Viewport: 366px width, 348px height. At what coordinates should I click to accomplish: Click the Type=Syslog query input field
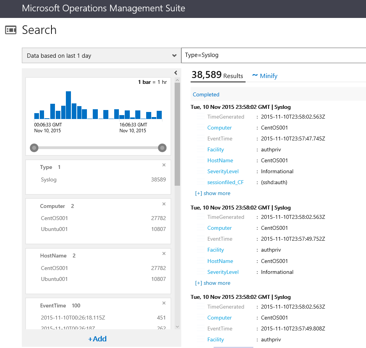point(274,55)
